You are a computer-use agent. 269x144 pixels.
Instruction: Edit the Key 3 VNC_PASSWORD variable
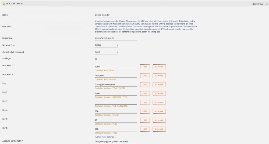pyautogui.click(x=145, y=102)
